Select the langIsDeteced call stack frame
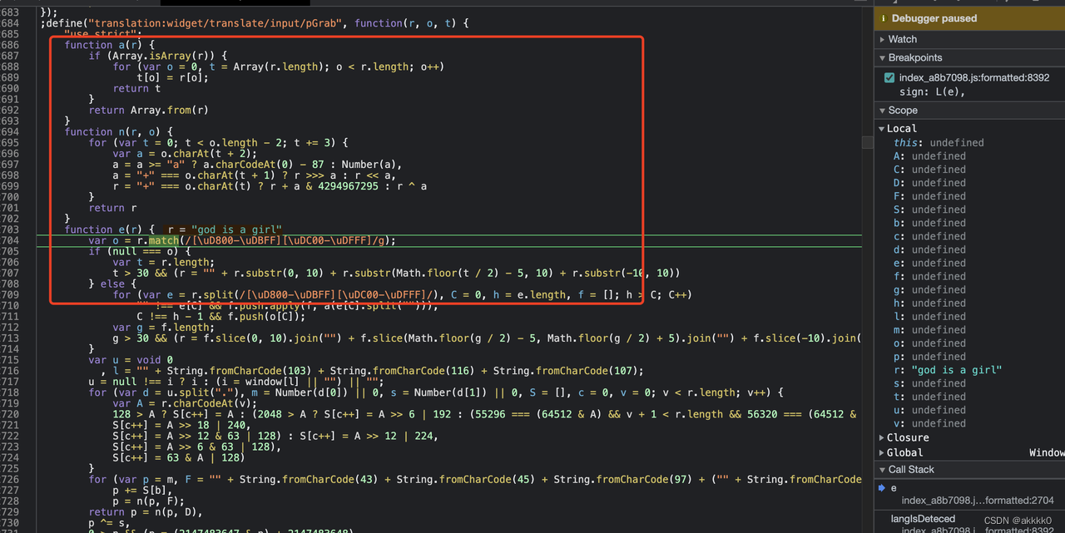The image size is (1065, 533). click(x=922, y=518)
